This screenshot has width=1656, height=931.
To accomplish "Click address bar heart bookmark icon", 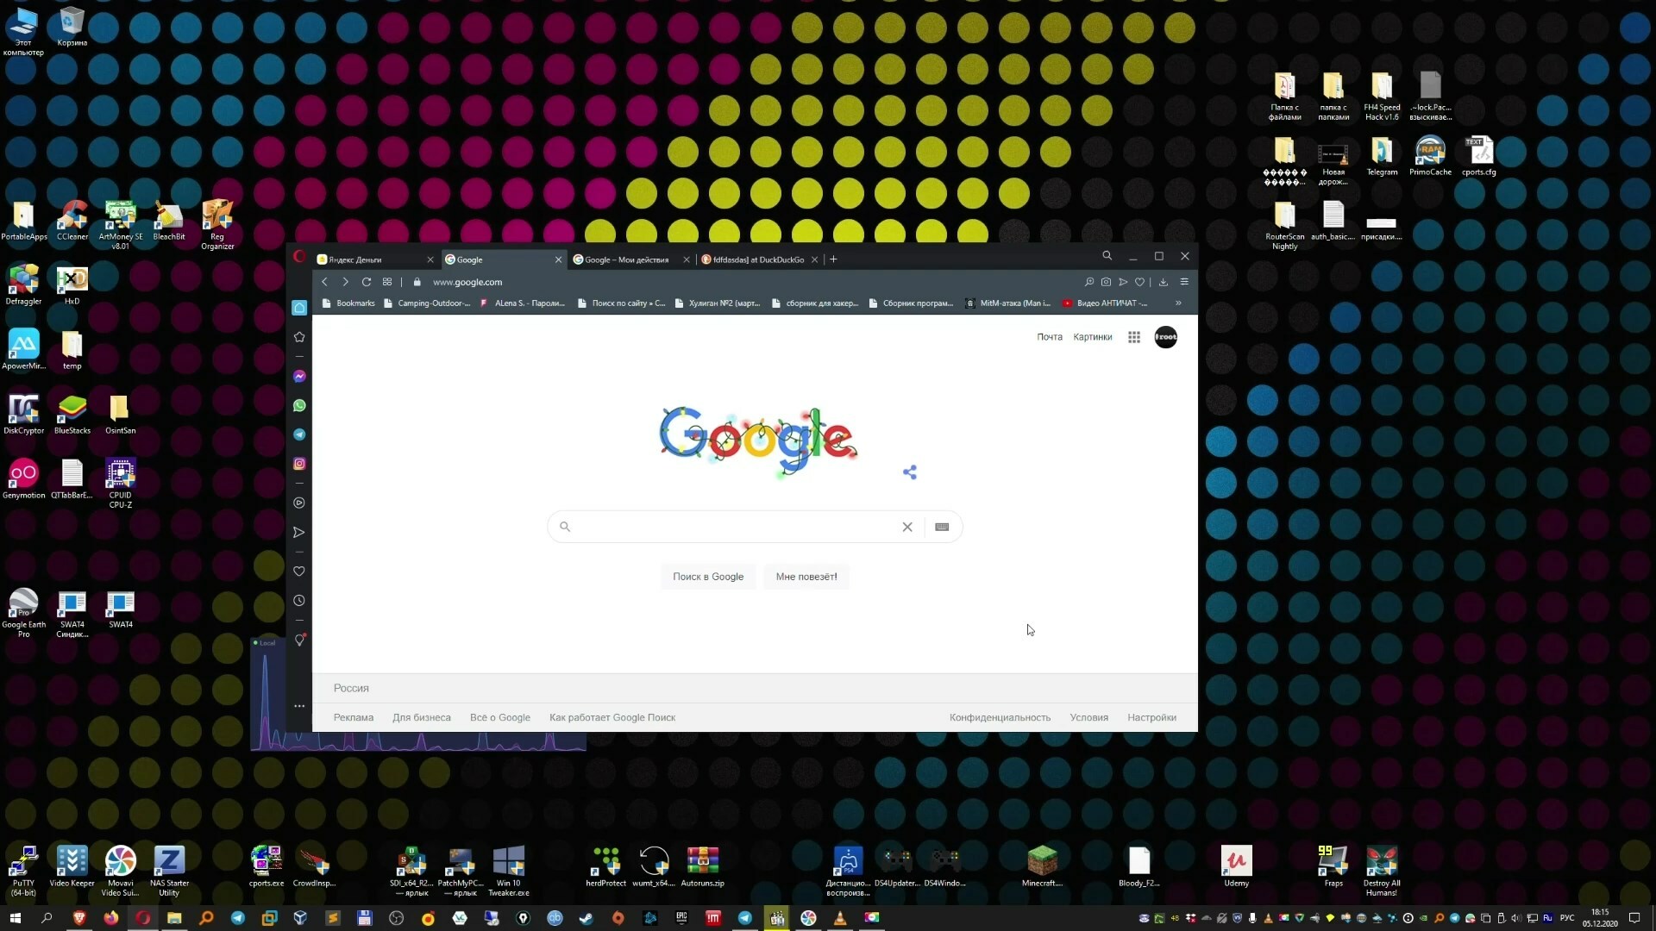I will pyautogui.click(x=1139, y=282).
